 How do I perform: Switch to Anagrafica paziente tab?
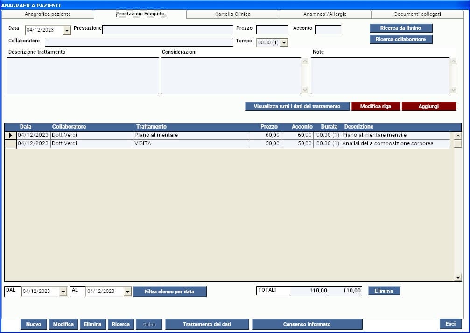[x=48, y=14]
